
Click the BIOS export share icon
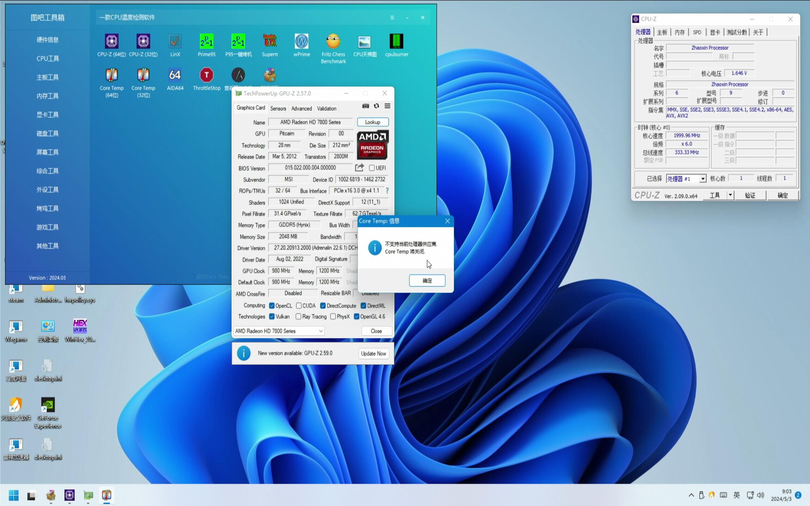[359, 168]
